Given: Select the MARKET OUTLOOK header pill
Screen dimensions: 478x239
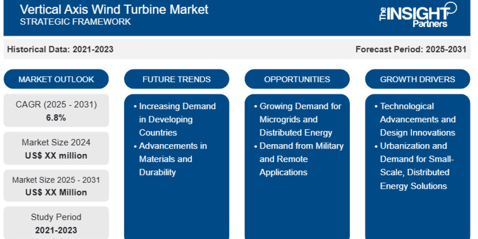Looking at the screenshot, I should click(x=56, y=79).
